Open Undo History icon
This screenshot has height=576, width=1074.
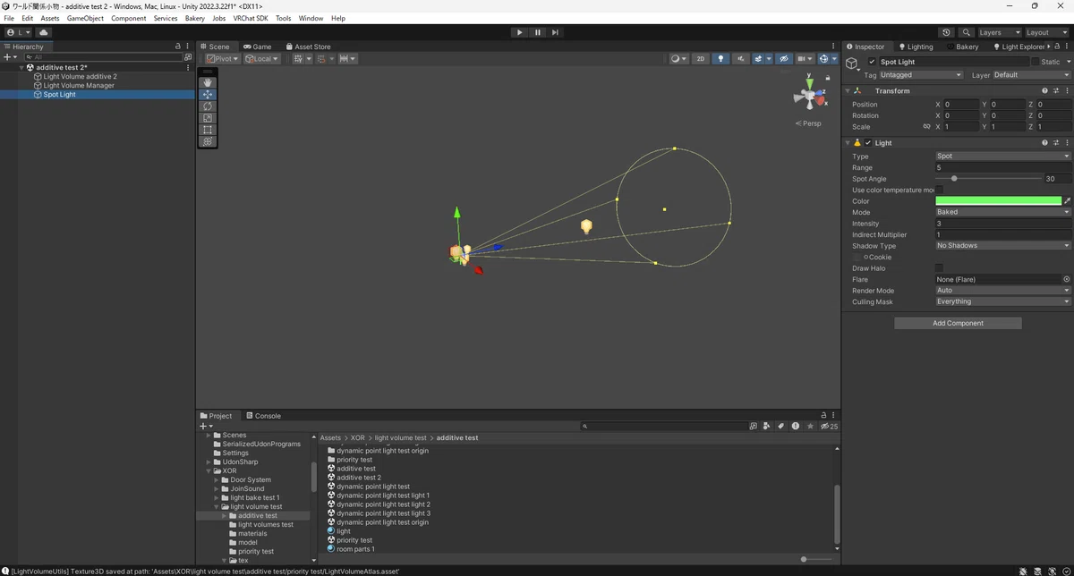click(947, 32)
